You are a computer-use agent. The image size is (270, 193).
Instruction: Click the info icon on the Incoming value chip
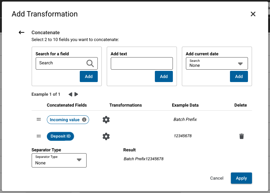[x=84, y=120]
